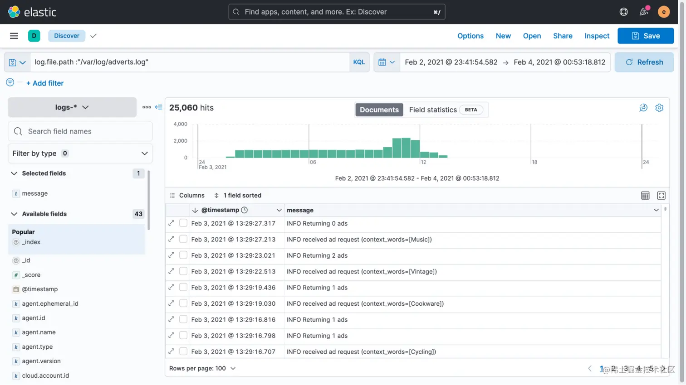Expand the document at 13:29:19.436
Viewport: 686px width, 385px height.
(x=171, y=287)
